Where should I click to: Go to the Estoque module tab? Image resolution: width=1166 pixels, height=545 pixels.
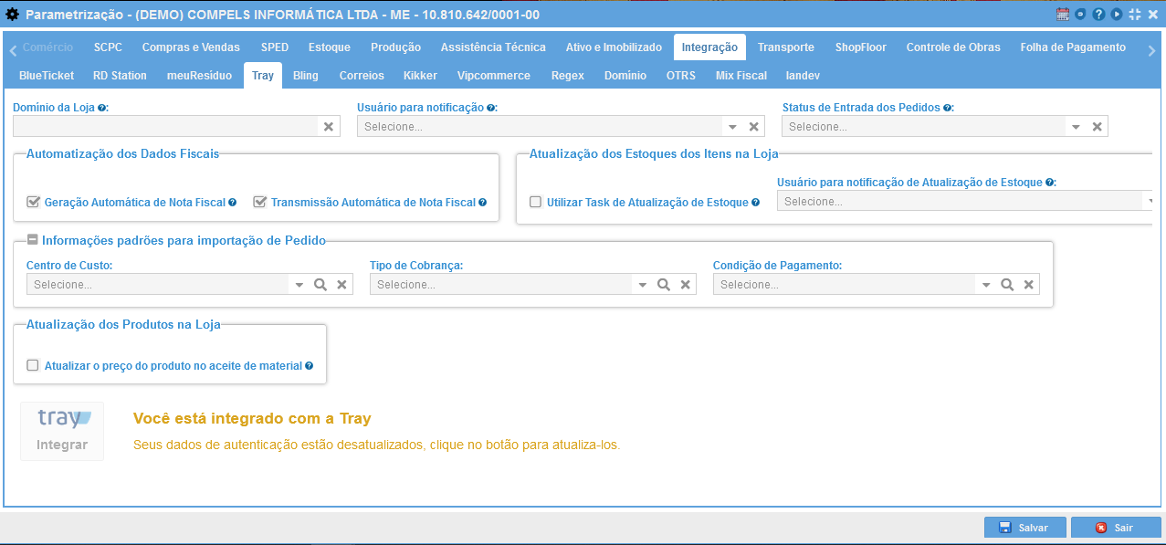[330, 47]
